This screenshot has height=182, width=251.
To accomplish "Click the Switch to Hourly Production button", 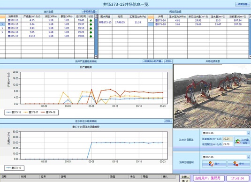I will pos(153,61).
